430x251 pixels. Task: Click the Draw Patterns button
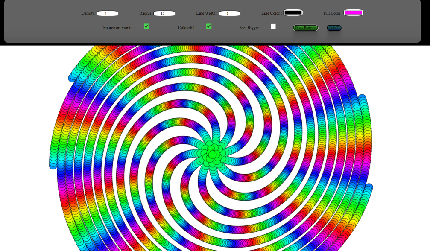tap(305, 28)
